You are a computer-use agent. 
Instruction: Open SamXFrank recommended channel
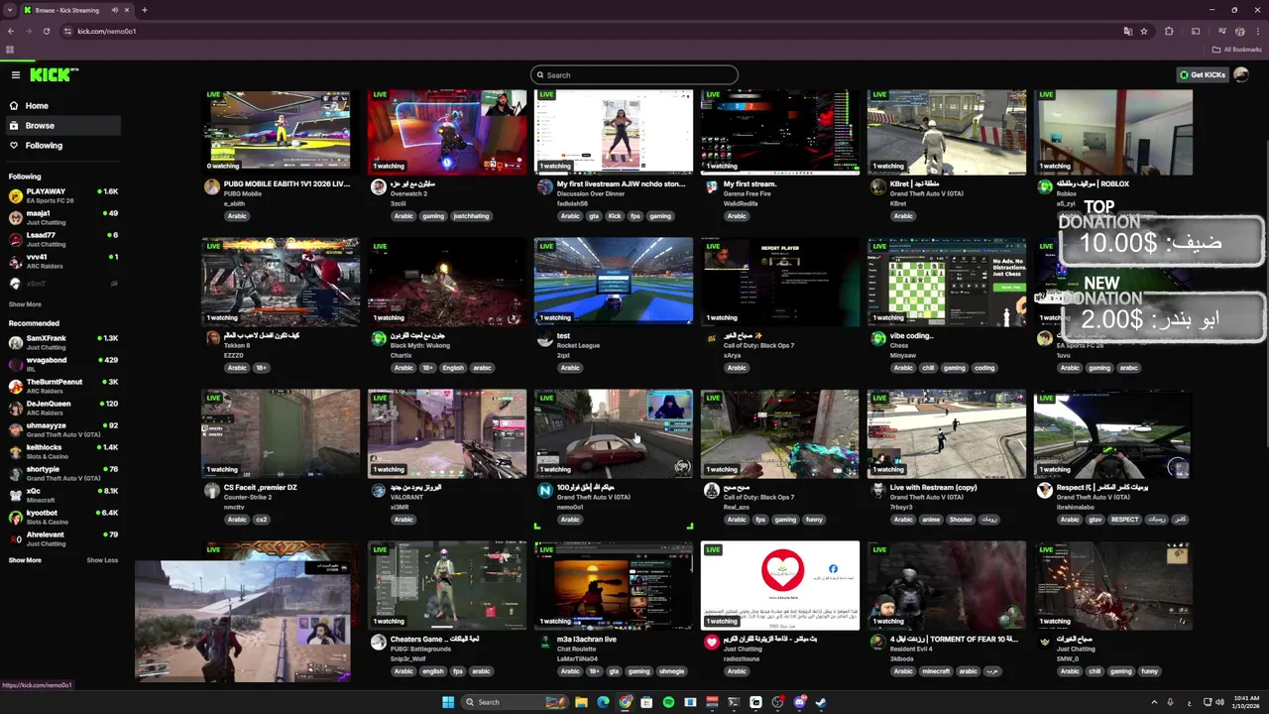click(63, 342)
